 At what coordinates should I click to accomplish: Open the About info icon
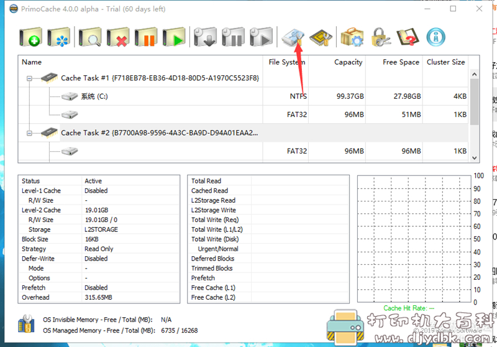(436, 37)
